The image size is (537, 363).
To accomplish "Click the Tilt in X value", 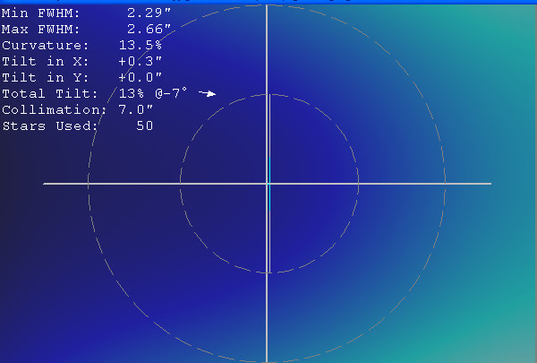I will (x=140, y=61).
